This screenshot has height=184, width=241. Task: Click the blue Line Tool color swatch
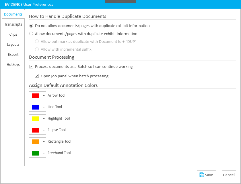coord(35,107)
